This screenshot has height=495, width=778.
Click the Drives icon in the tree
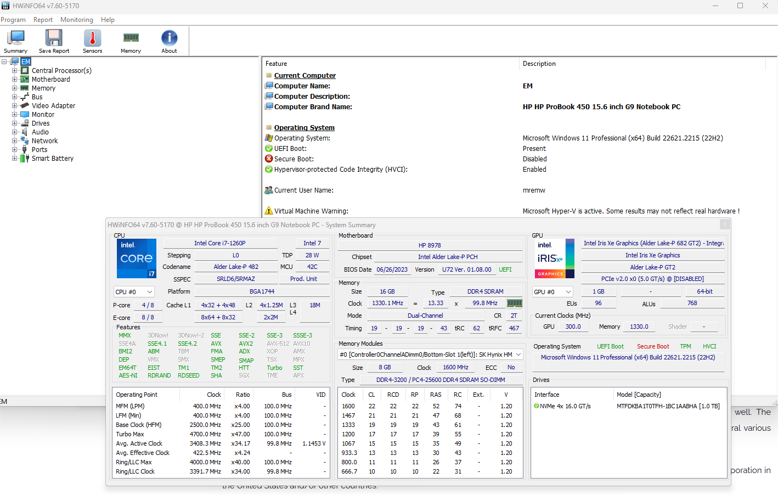pos(25,123)
